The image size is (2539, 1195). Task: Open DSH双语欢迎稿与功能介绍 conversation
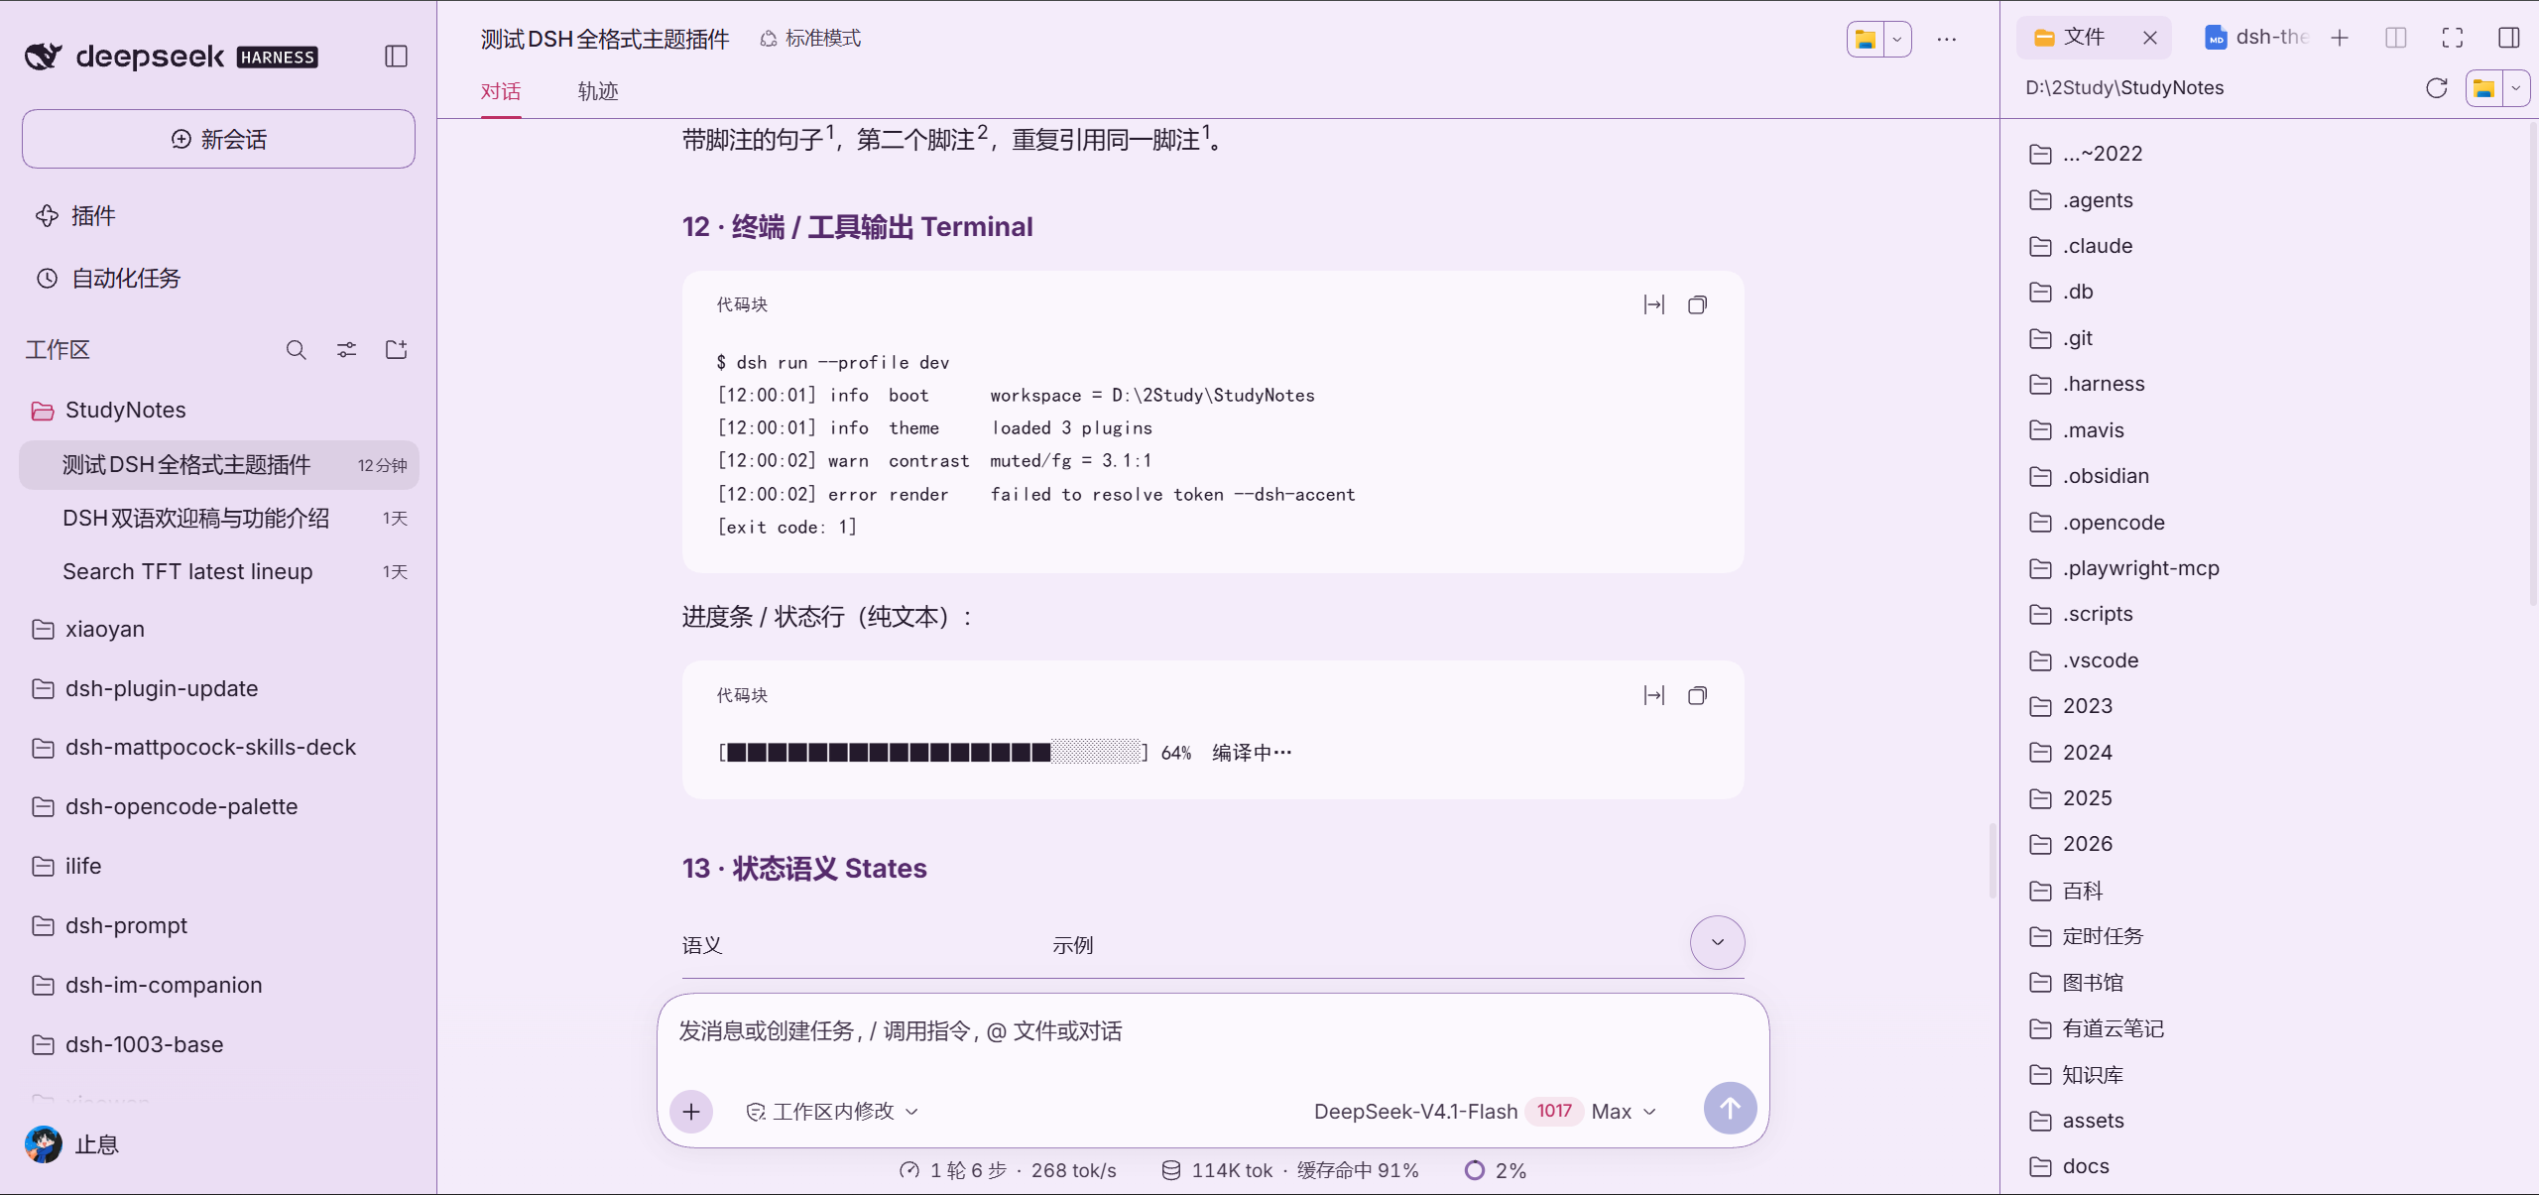[218, 519]
